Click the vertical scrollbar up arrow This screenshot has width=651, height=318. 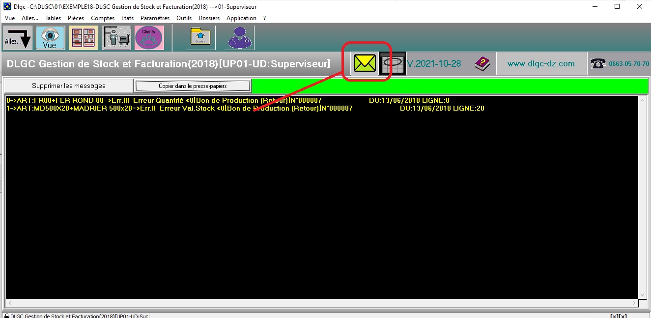[642, 99]
